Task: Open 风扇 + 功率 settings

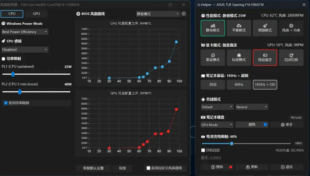Action: pyautogui.click(x=291, y=28)
